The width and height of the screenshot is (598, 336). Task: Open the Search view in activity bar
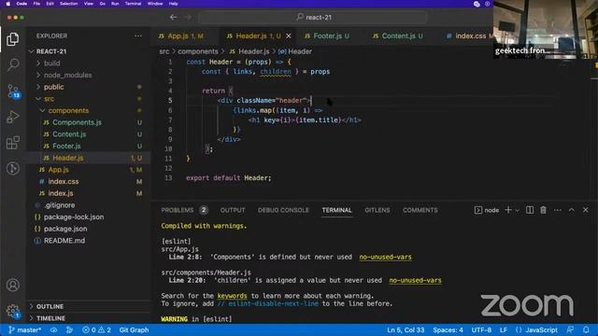[x=12, y=64]
